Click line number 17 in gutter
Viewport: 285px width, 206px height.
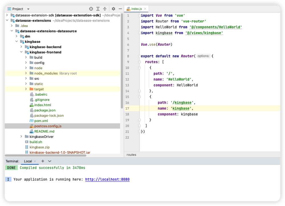[x=127, y=108]
